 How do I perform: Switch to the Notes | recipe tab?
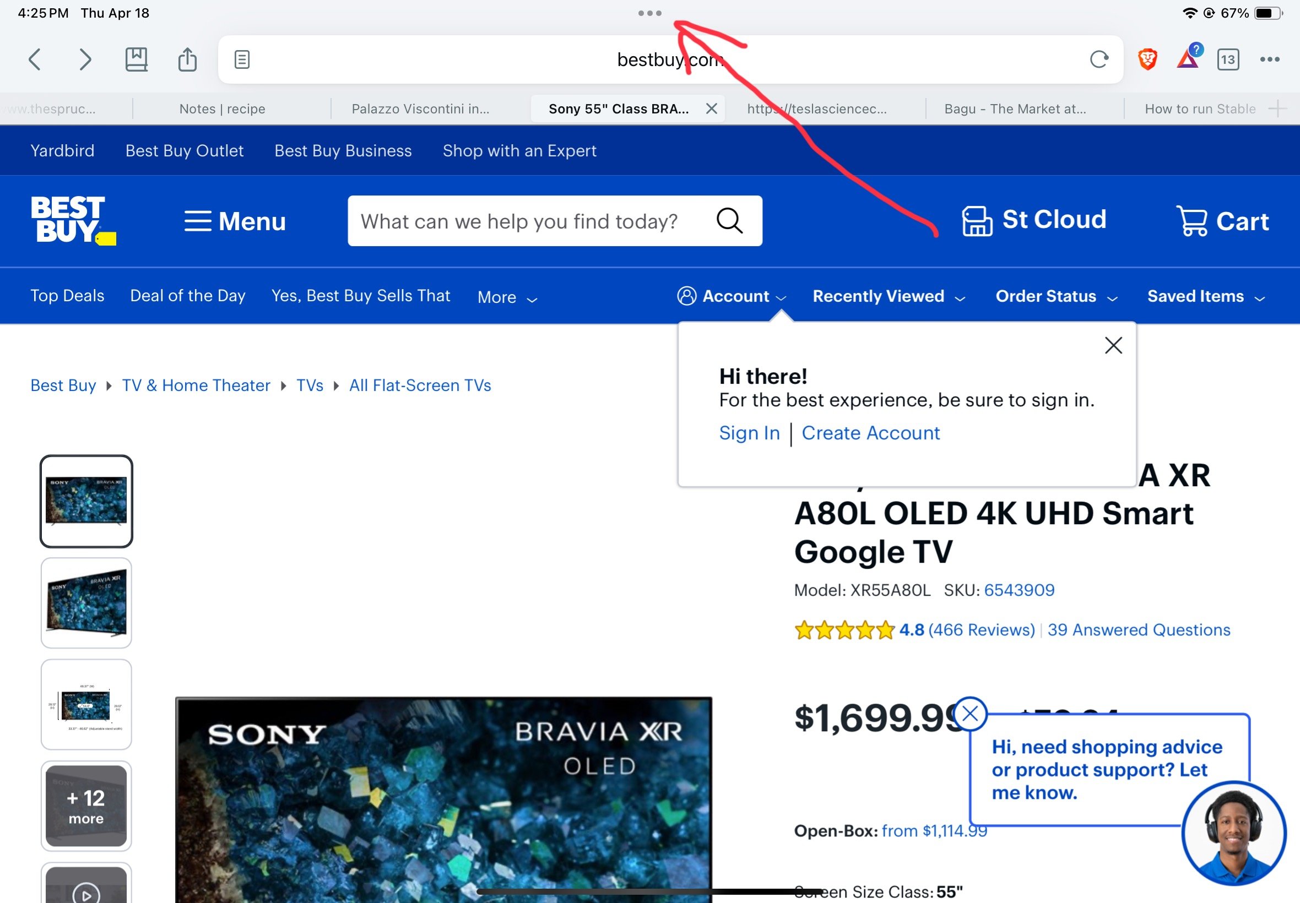point(223,108)
